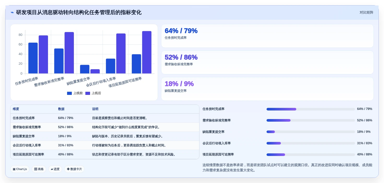
Task: Click the 上线前 bar for 任务按时完成率
Action: (33, 58)
